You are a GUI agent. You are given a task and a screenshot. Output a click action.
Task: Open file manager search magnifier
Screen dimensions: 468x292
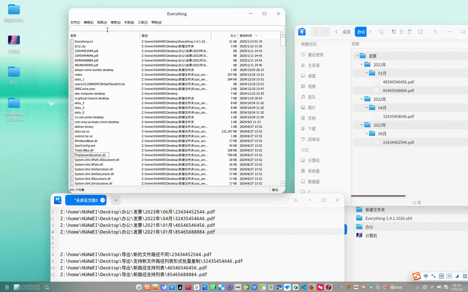click(x=381, y=32)
